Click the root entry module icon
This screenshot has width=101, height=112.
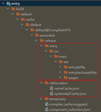click(x=8, y=4)
